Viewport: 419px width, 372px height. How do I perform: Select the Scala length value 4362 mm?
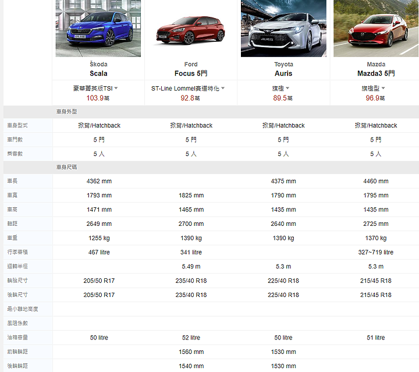(99, 181)
